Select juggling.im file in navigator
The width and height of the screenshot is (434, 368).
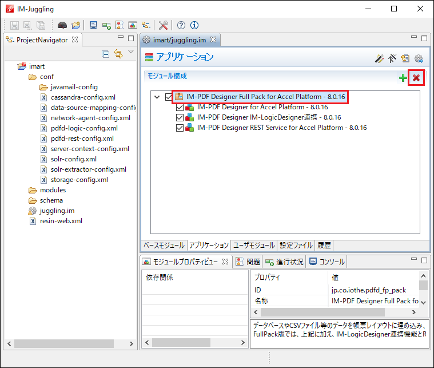pyautogui.click(x=51, y=211)
